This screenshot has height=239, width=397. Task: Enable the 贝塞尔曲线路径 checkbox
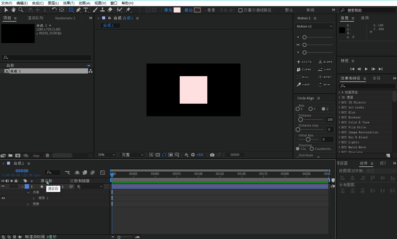[240, 10]
